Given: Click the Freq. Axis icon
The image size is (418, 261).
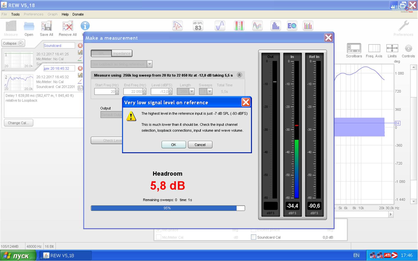Looking at the screenshot, I should click(x=374, y=48).
